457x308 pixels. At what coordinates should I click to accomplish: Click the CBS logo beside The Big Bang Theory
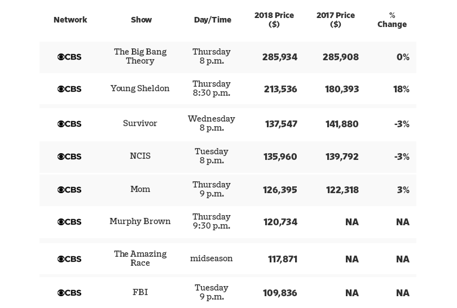[69, 57]
